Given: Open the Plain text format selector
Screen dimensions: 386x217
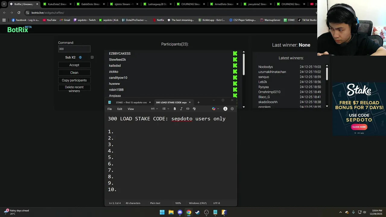Looking at the screenshot, I should [155, 203].
